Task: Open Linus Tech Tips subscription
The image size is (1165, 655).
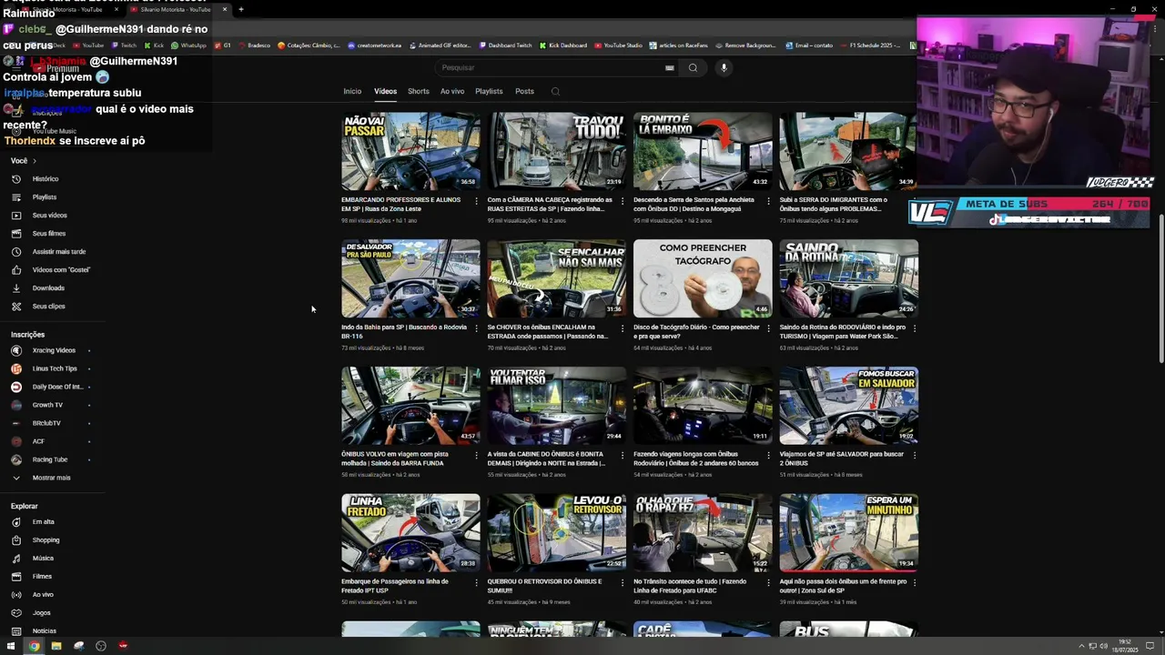Action: 55,368
